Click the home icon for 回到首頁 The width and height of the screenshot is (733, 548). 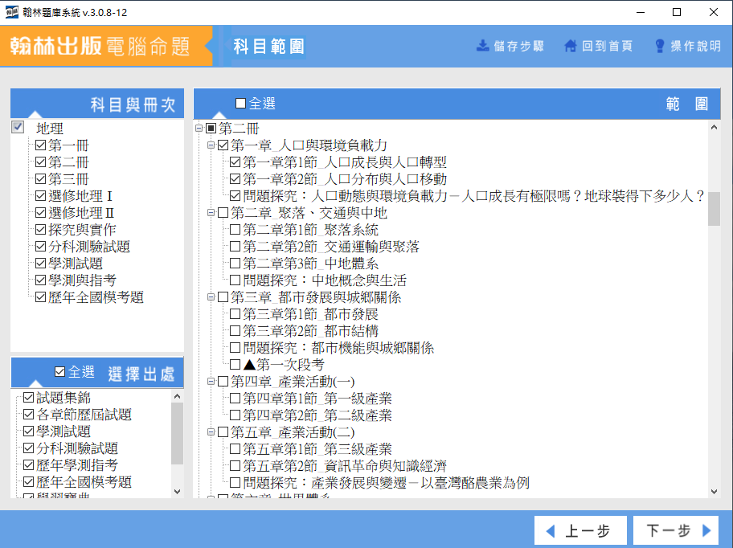(x=571, y=46)
